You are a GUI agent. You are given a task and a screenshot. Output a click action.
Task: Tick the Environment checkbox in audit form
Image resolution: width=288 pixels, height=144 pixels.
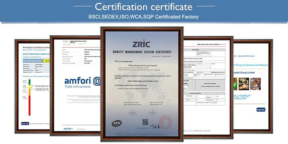pyautogui.click(x=205, y=74)
